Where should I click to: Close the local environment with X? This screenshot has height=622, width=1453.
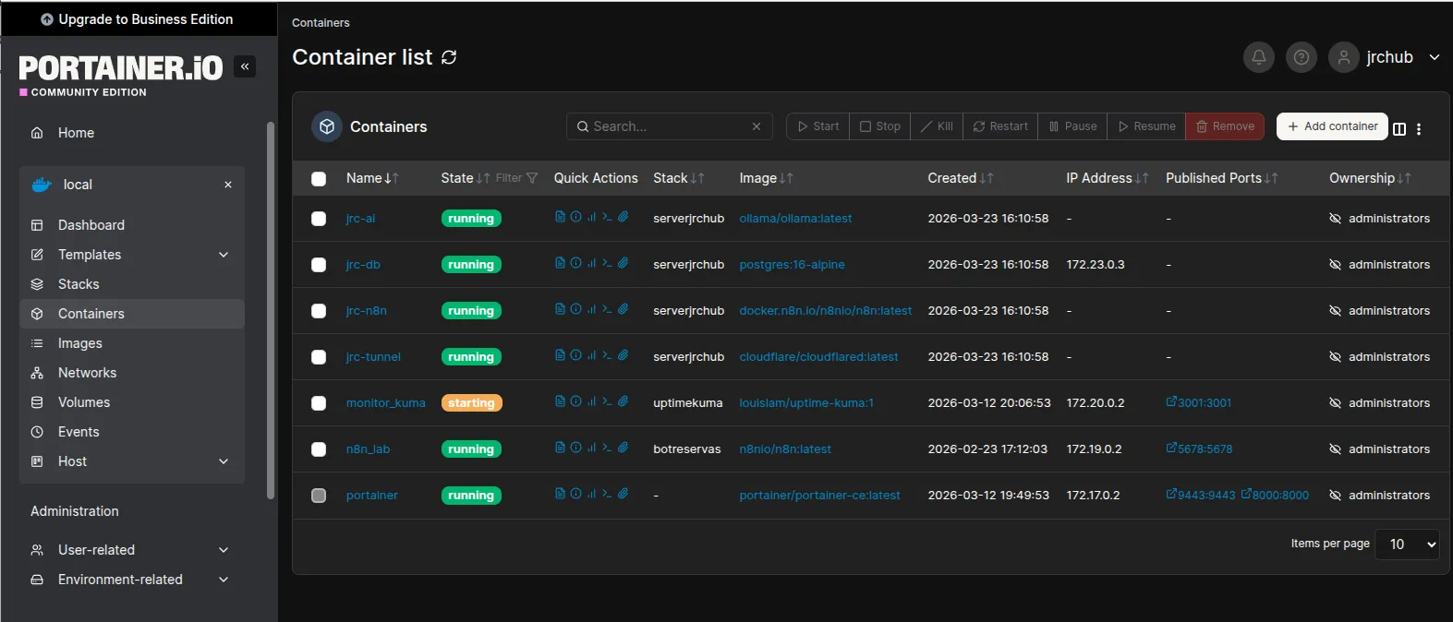tap(228, 185)
